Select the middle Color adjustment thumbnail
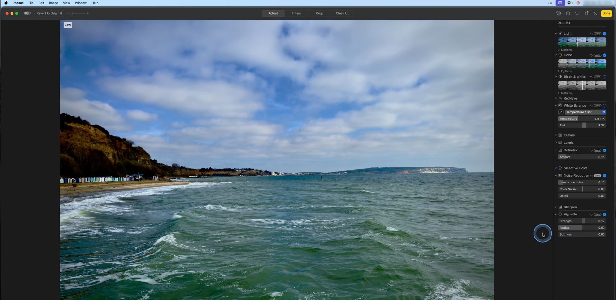The image size is (616, 300). coord(582,63)
